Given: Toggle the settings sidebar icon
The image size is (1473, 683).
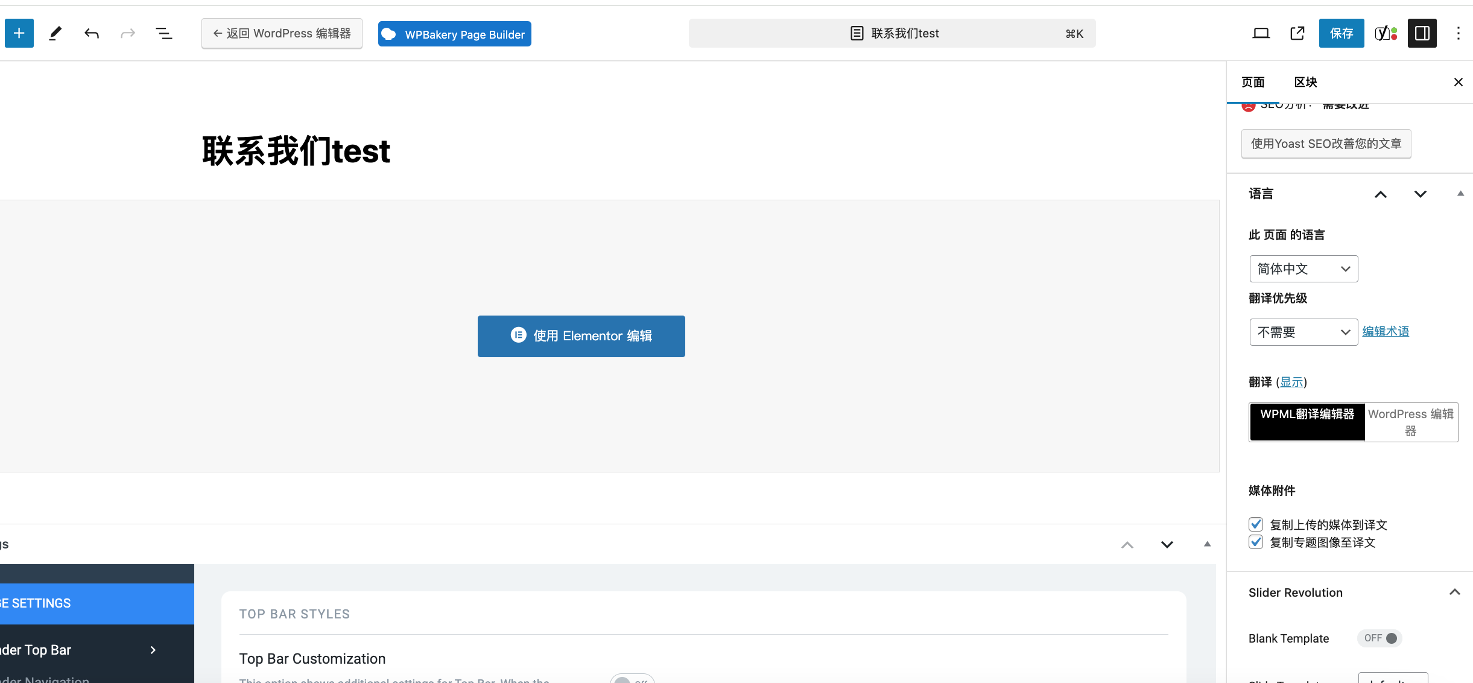Looking at the screenshot, I should click(1422, 33).
